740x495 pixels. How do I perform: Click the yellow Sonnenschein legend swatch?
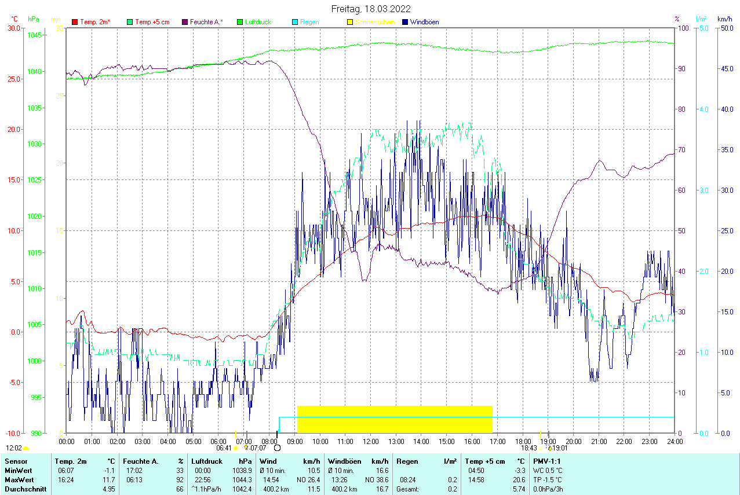pyautogui.click(x=350, y=22)
